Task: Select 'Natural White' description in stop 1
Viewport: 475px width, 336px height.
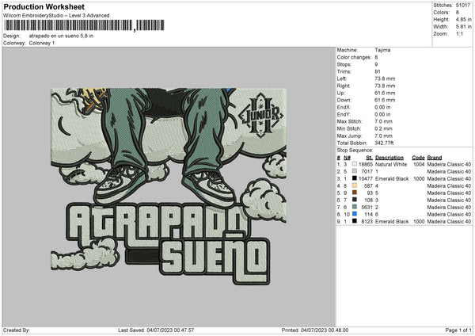Action: [391, 164]
